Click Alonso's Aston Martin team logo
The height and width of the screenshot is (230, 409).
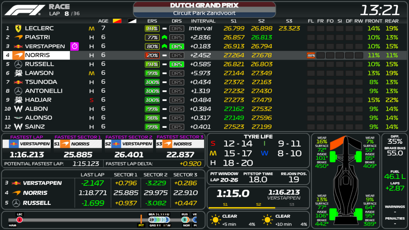tap(18, 118)
